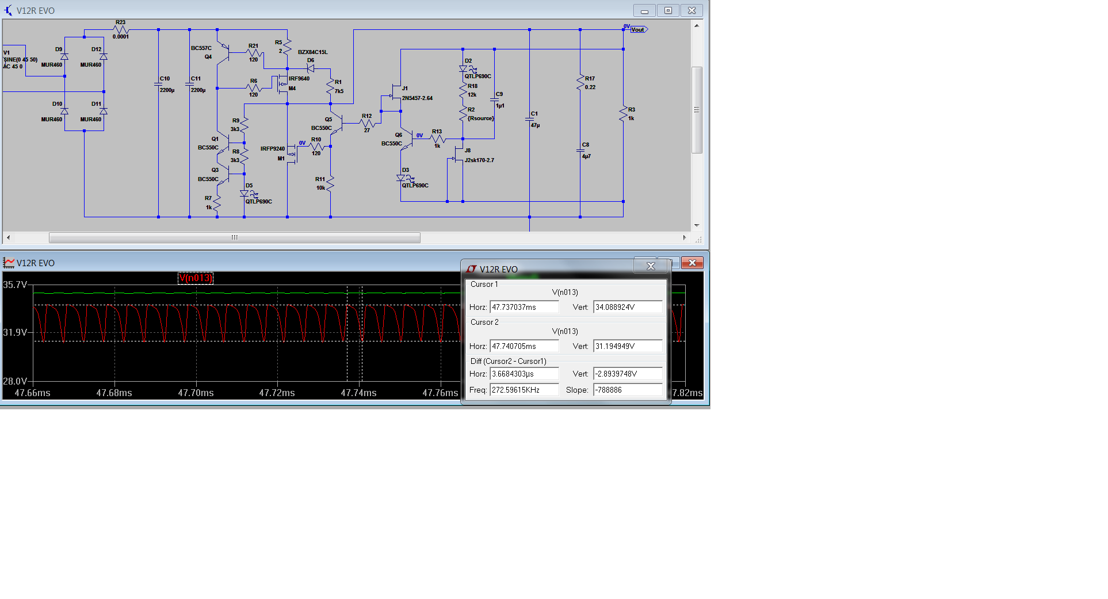
Task: Click the schematic horizontal scrollbar left arrow
Action: (8, 237)
